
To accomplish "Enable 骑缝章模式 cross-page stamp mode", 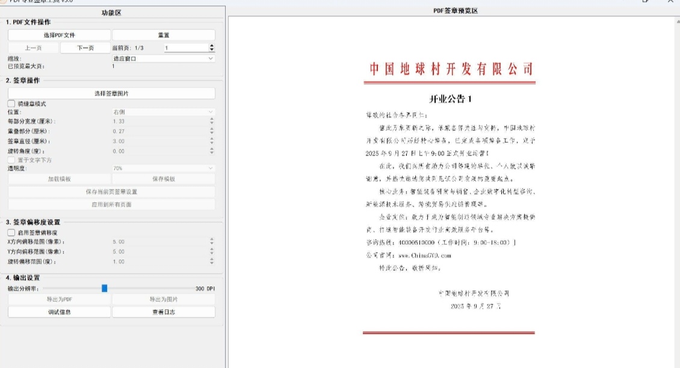I will click(x=10, y=103).
